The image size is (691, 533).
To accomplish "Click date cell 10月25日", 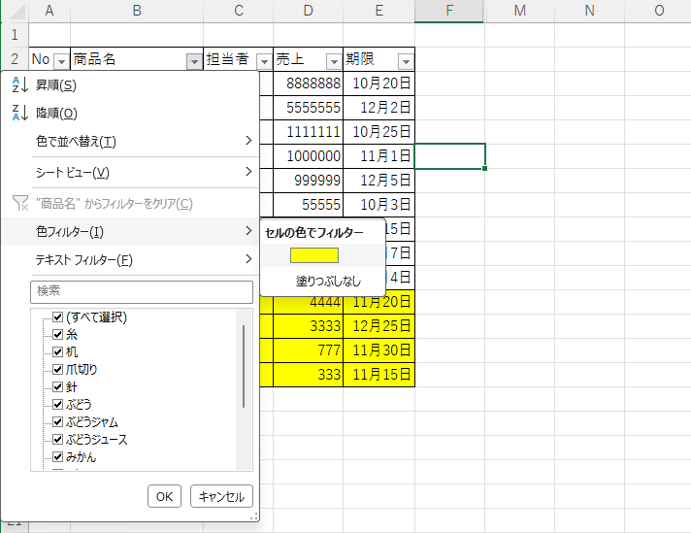I will click(379, 132).
